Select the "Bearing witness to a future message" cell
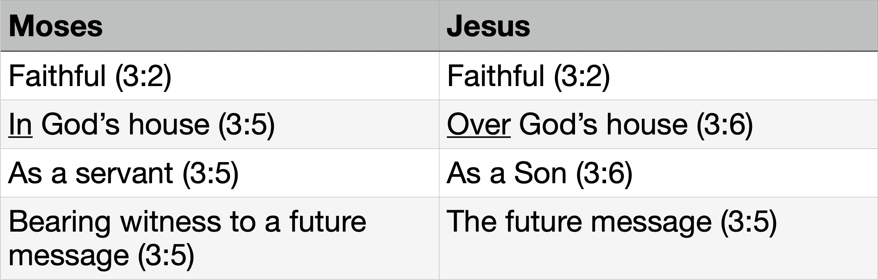Image resolution: width=878 pixels, height=280 pixels. pos(219,238)
